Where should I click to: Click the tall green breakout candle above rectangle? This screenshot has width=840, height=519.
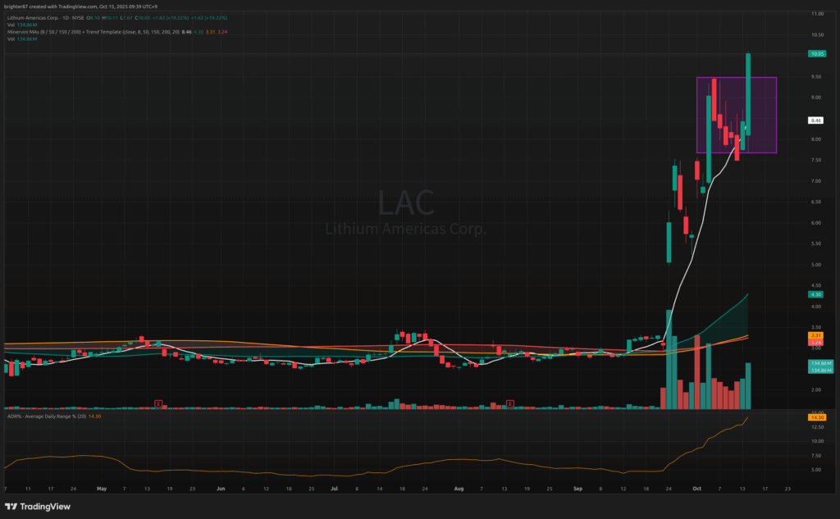(x=749, y=90)
